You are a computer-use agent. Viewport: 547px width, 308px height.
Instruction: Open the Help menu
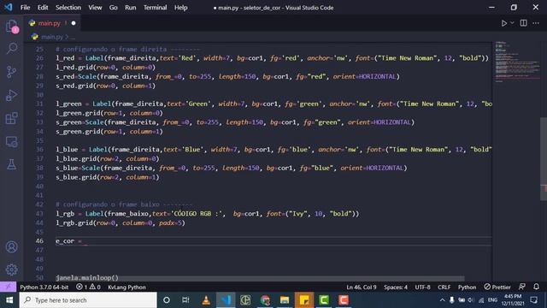(180, 8)
